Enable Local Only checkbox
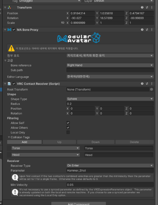Viewport: 158px width, 205px height. coord(68,132)
